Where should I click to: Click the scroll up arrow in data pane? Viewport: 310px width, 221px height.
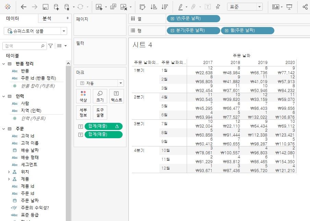[68, 63]
